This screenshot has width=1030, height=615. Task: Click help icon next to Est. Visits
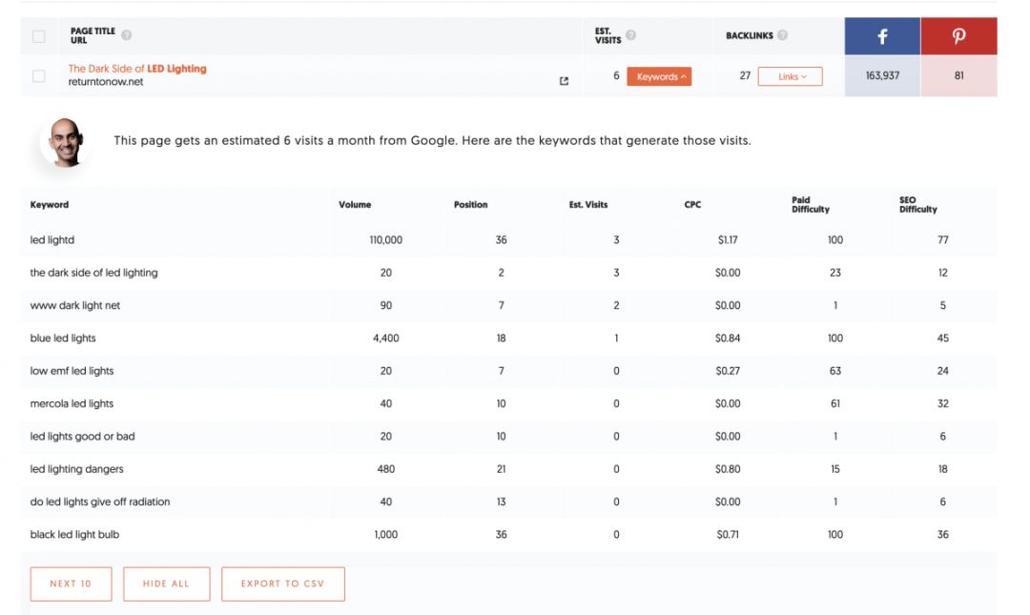click(x=630, y=35)
